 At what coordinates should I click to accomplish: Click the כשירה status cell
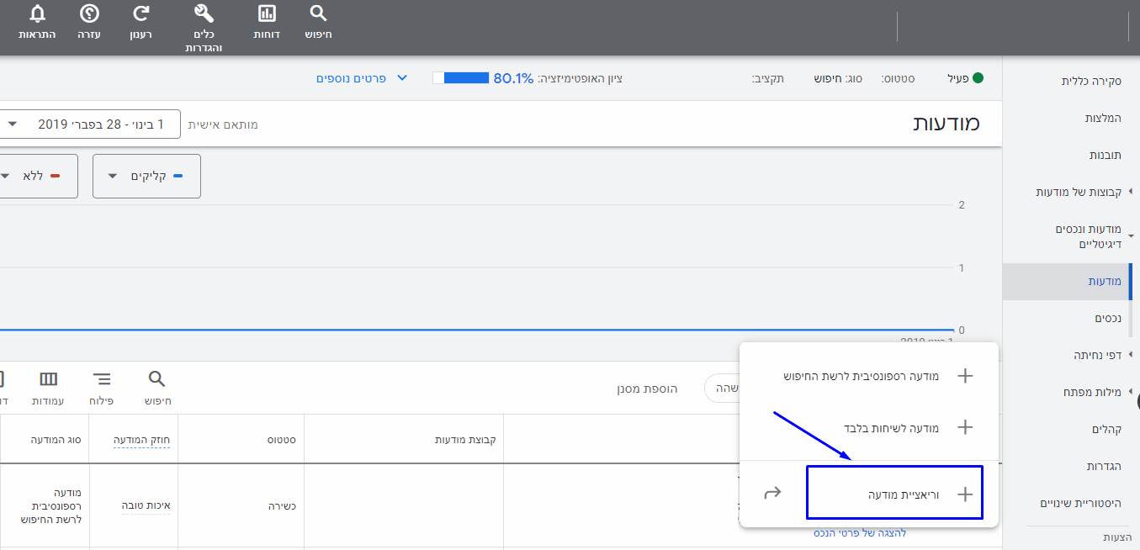coord(282,505)
